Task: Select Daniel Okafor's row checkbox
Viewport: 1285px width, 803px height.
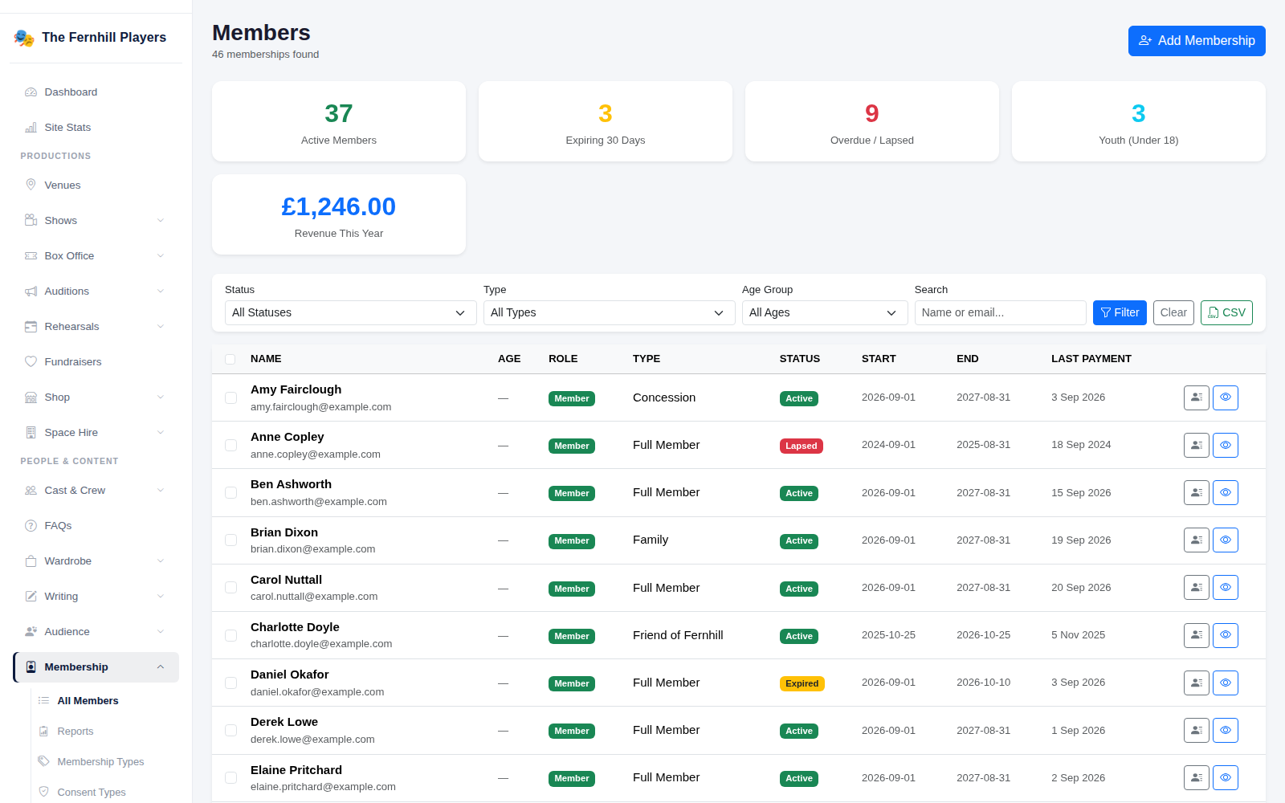Action: tap(230, 683)
